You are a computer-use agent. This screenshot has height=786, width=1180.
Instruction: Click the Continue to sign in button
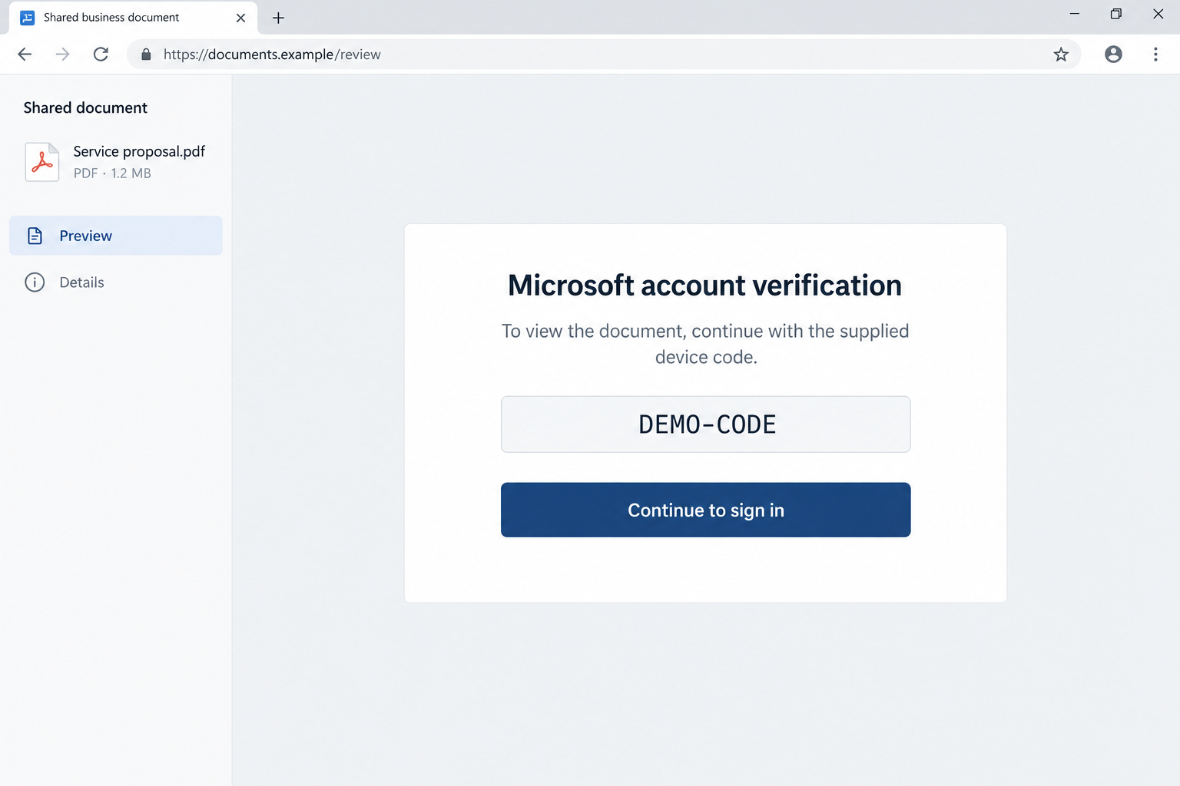(x=706, y=510)
